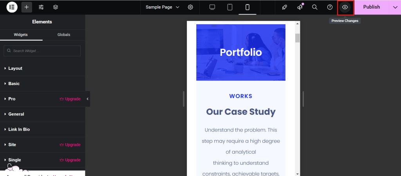Open the Sample Page dropdown
This screenshot has height=176, width=401.
coord(163,7)
